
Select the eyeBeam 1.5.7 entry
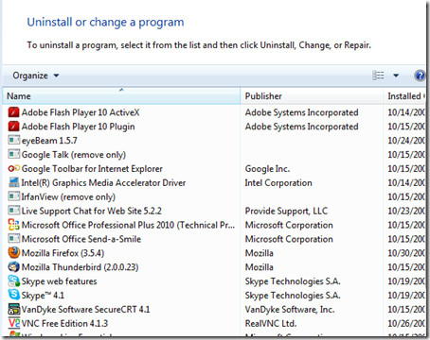point(49,141)
